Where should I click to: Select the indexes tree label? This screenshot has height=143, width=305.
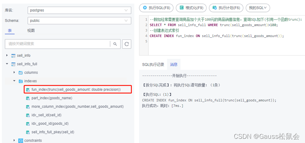[31, 81]
